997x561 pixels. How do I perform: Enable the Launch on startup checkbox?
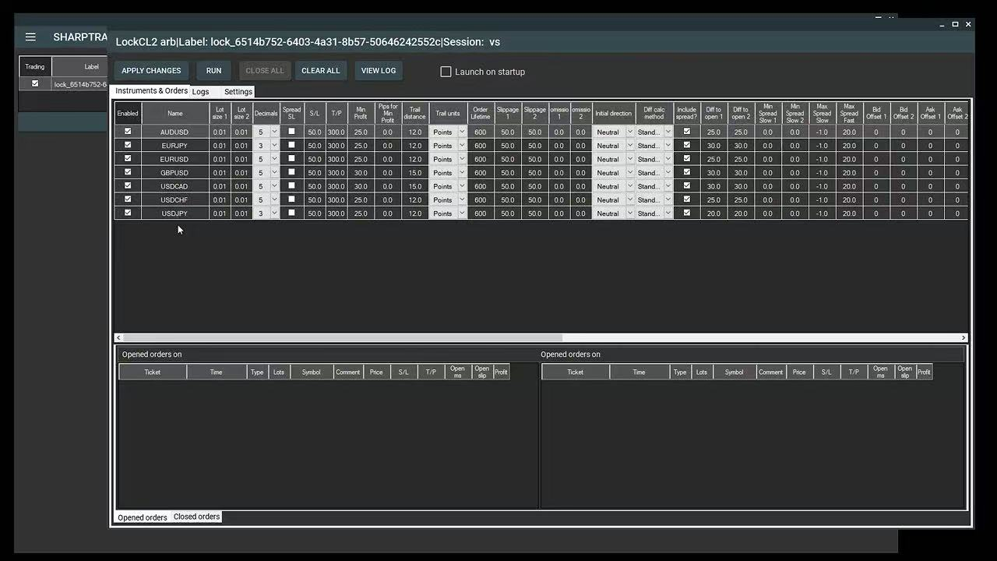coord(446,72)
